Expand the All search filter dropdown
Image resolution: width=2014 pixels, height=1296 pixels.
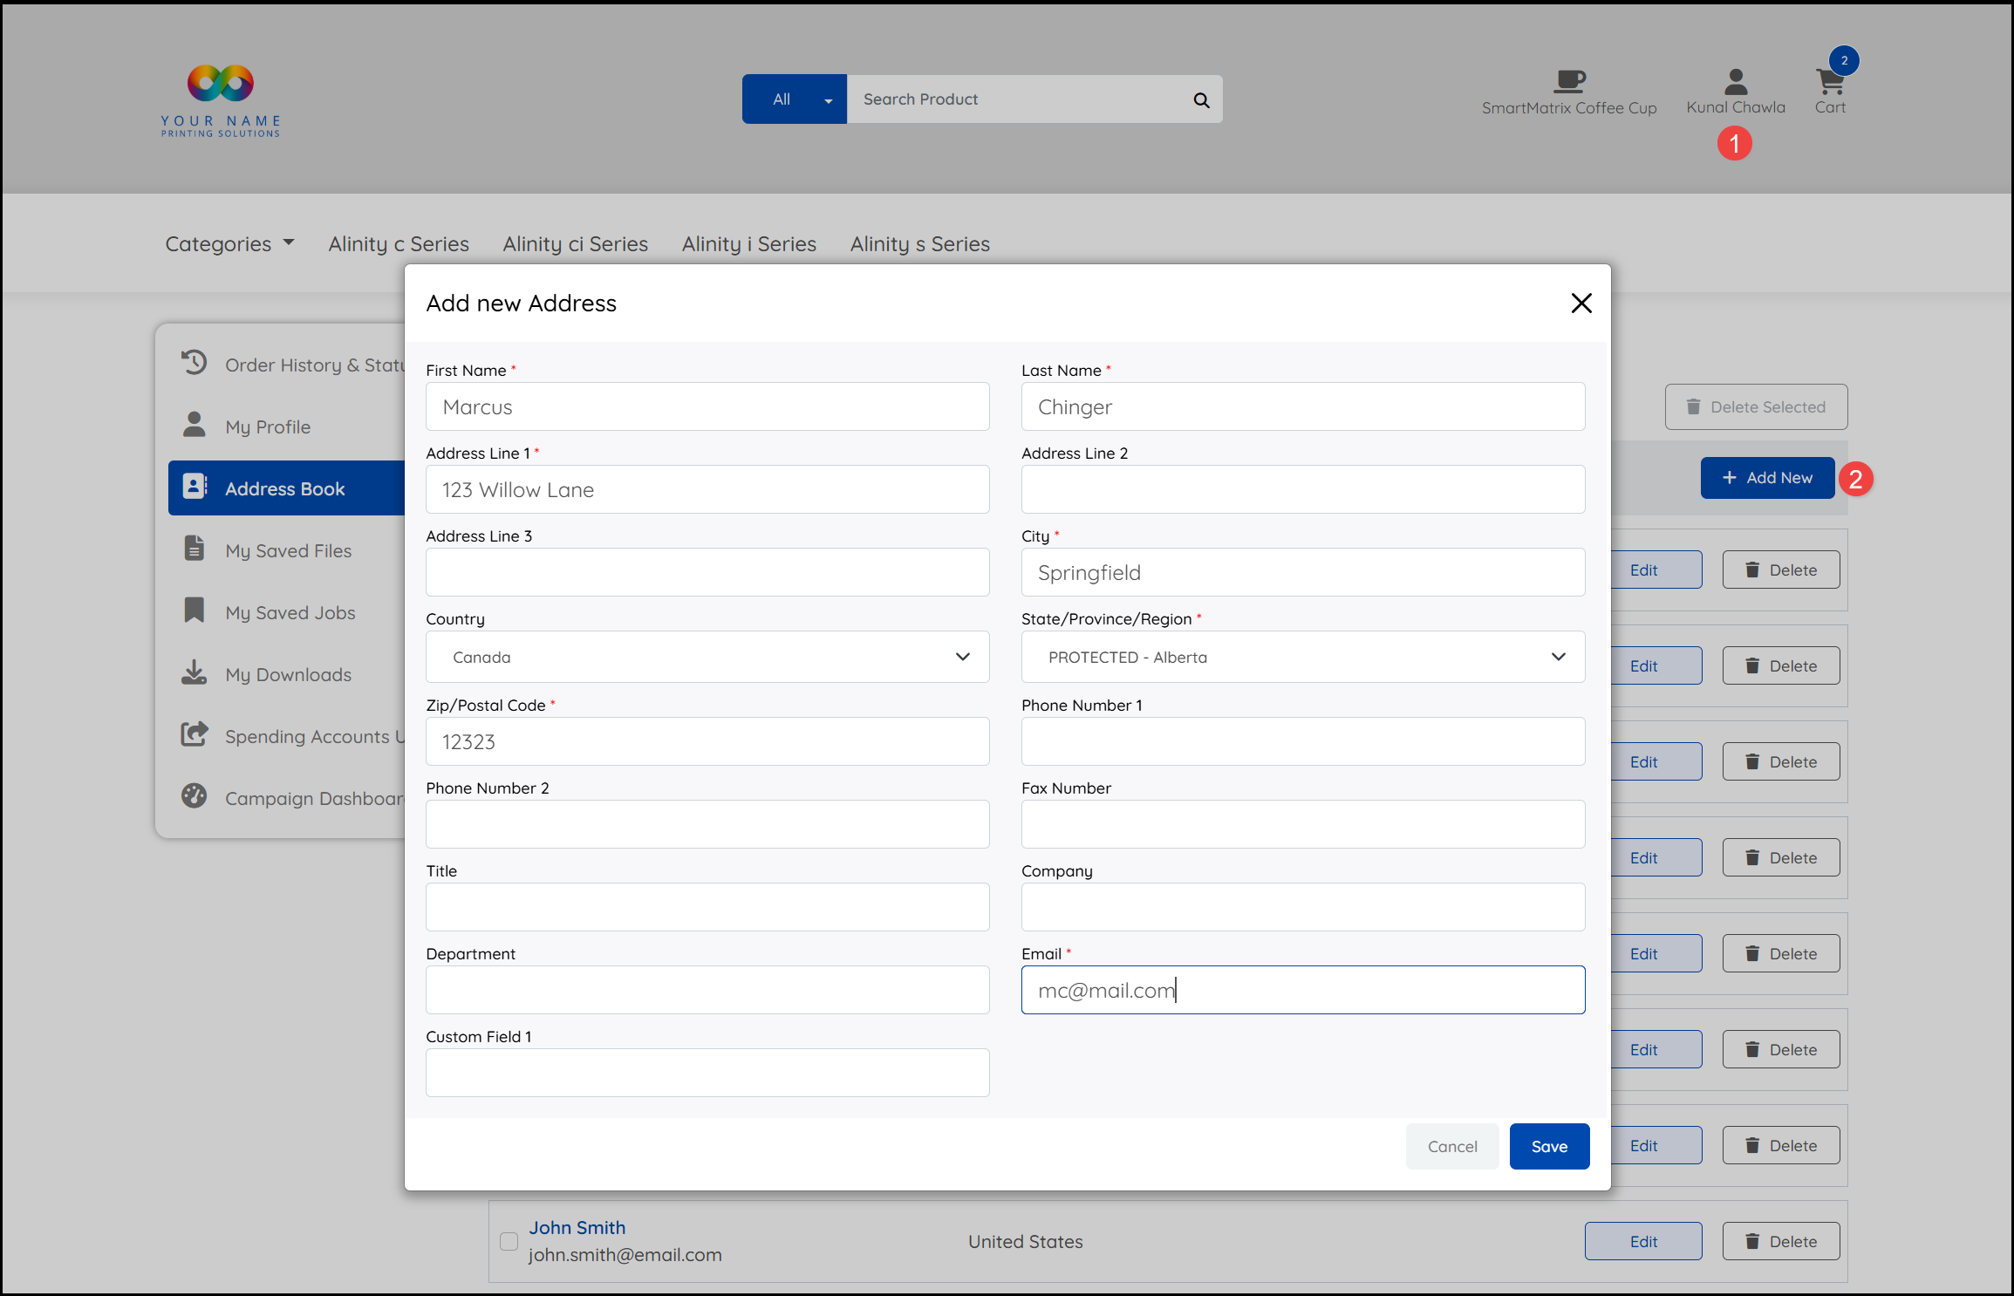click(794, 99)
